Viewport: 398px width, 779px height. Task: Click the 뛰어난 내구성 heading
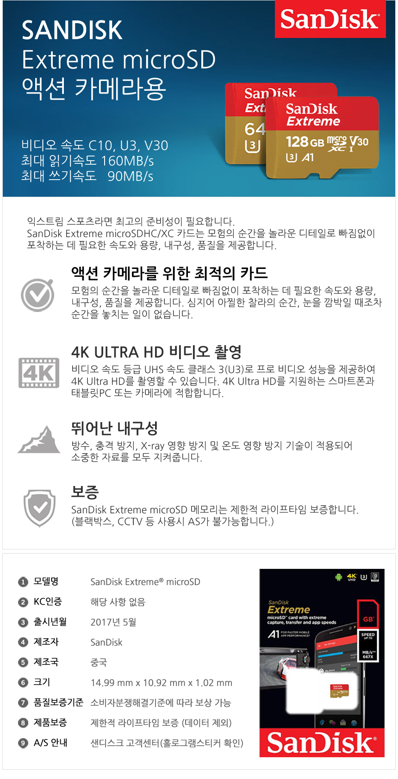114,428
